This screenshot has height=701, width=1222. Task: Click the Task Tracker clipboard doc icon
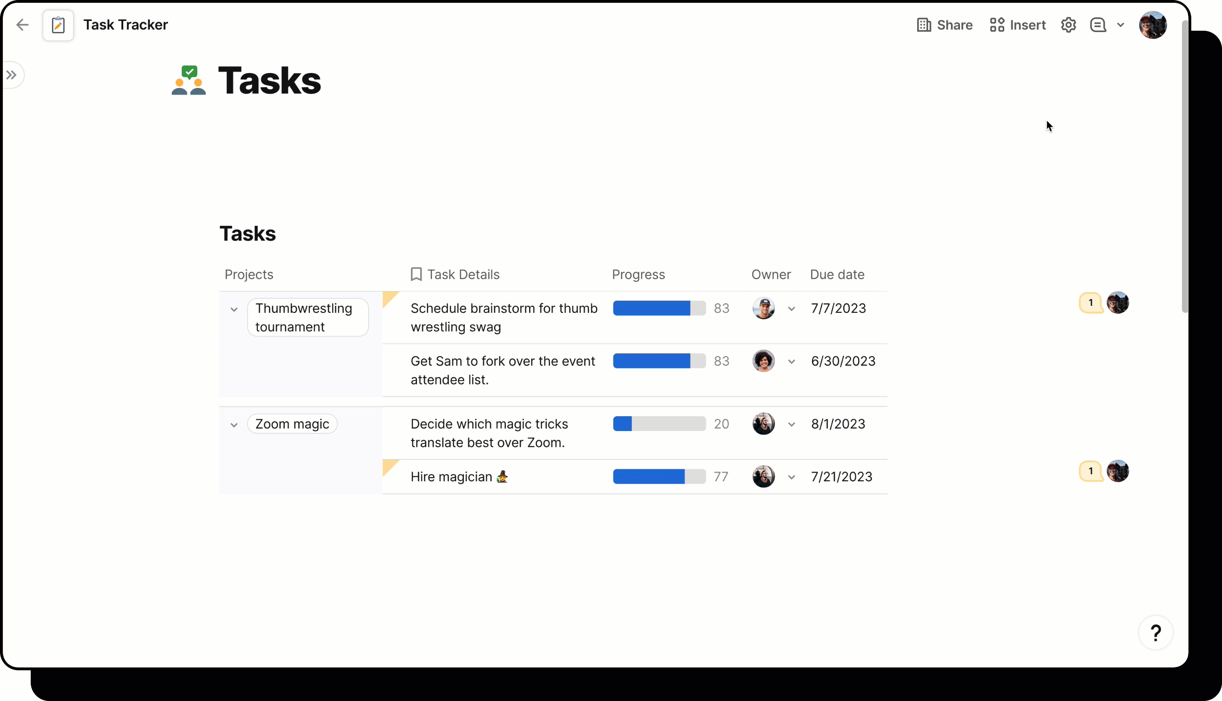[58, 25]
